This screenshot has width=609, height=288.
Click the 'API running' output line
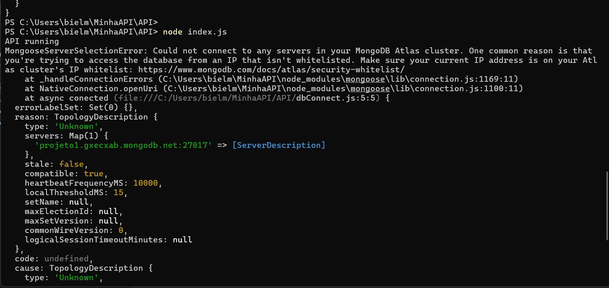tap(32, 41)
